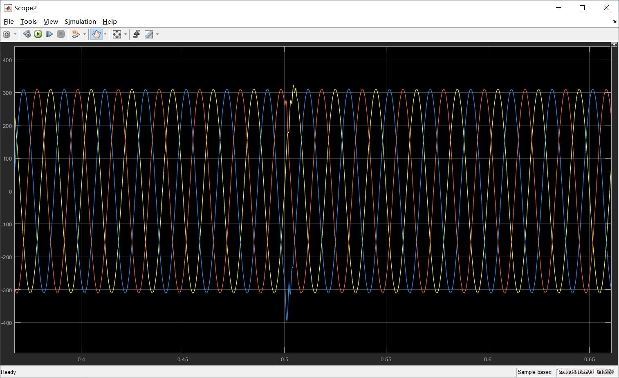Click the Run simulation play button
619x378 pixels.
(38, 34)
